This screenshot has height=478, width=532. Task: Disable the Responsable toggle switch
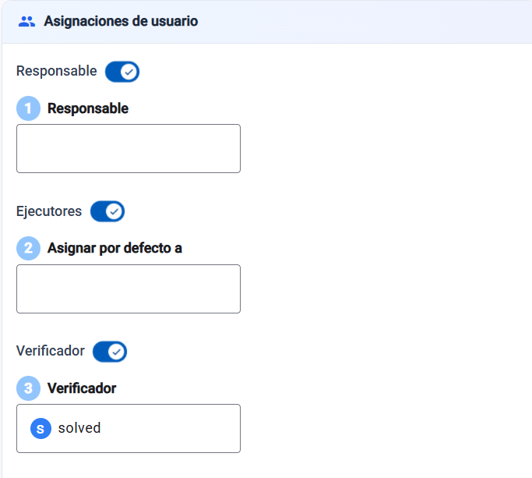tap(122, 72)
